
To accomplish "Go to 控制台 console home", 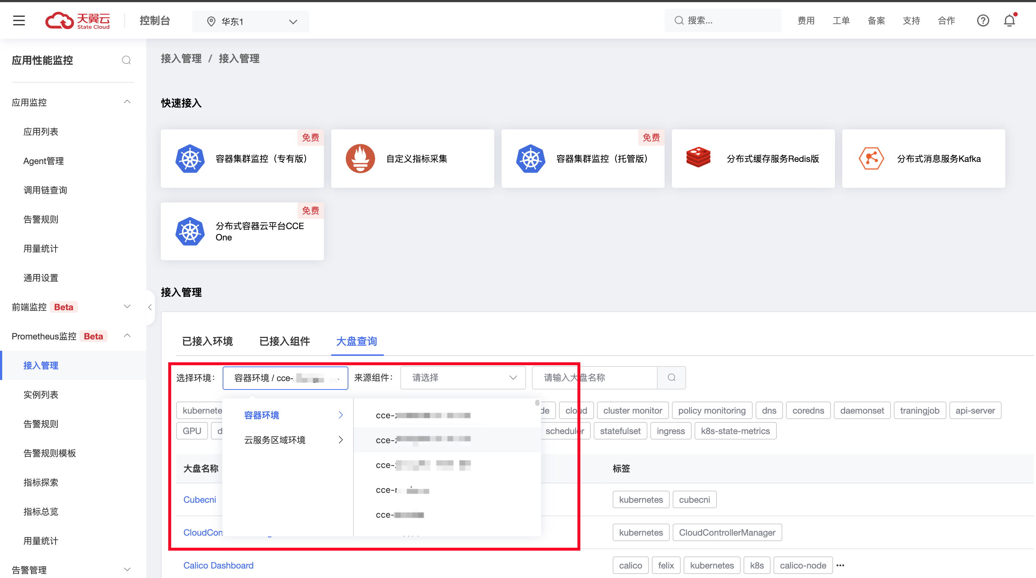I will coord(155,20).
